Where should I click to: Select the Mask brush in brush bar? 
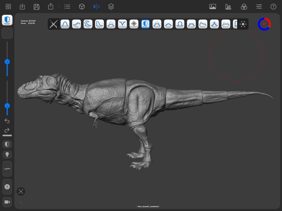(x=145, y=24)
